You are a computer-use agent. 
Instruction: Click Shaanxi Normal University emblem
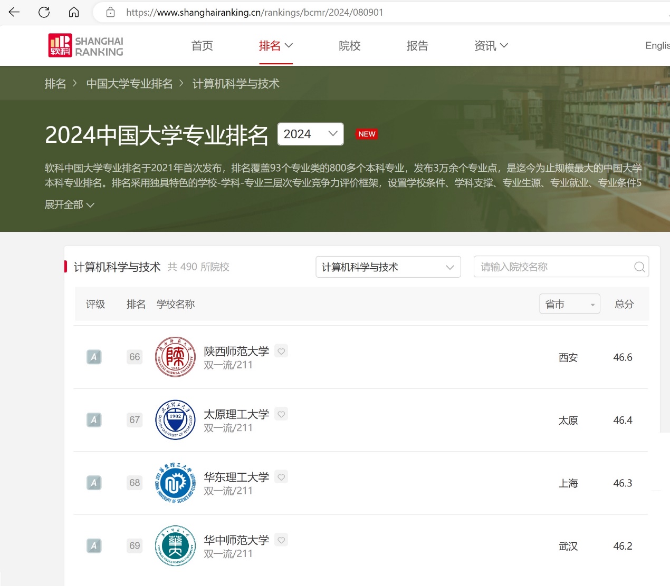[175, 357]
